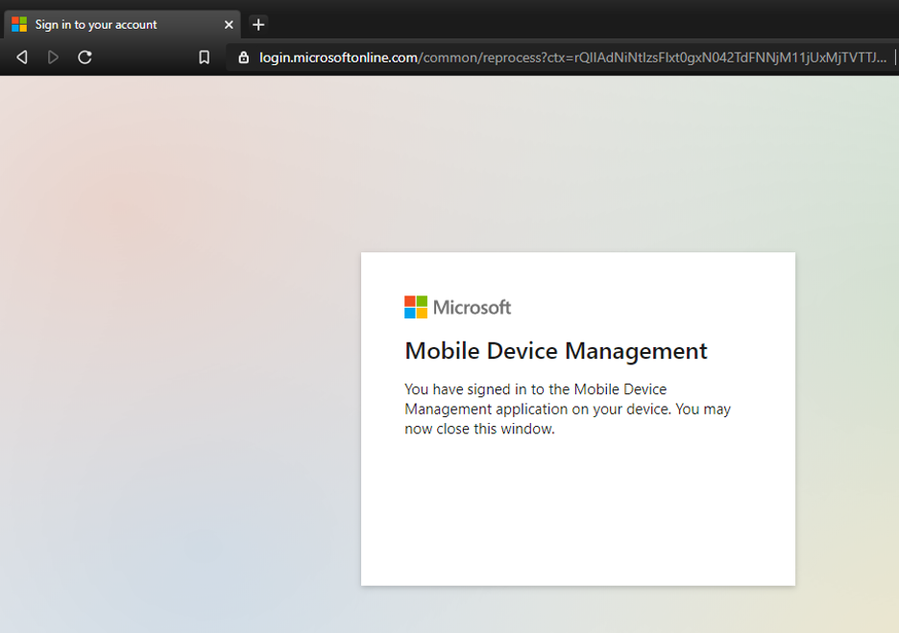Image resolution: width=899 pixels, height=633 pixels.
Task: Click the 'Mobile Device Management' heading
Action: [x=556, y=351]
